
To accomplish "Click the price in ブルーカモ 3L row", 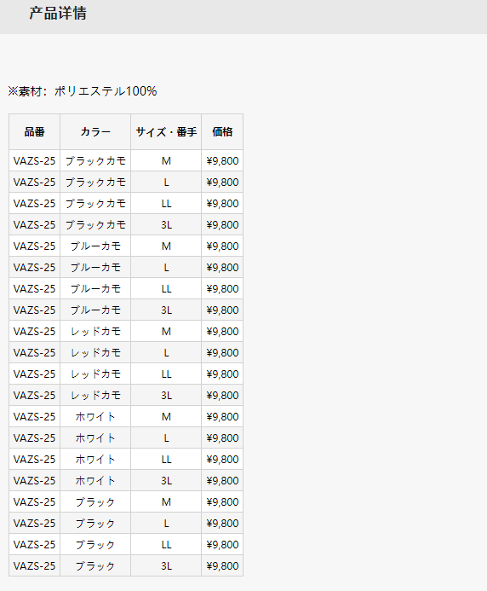I will pyautogui.click(x=222, y=310).
